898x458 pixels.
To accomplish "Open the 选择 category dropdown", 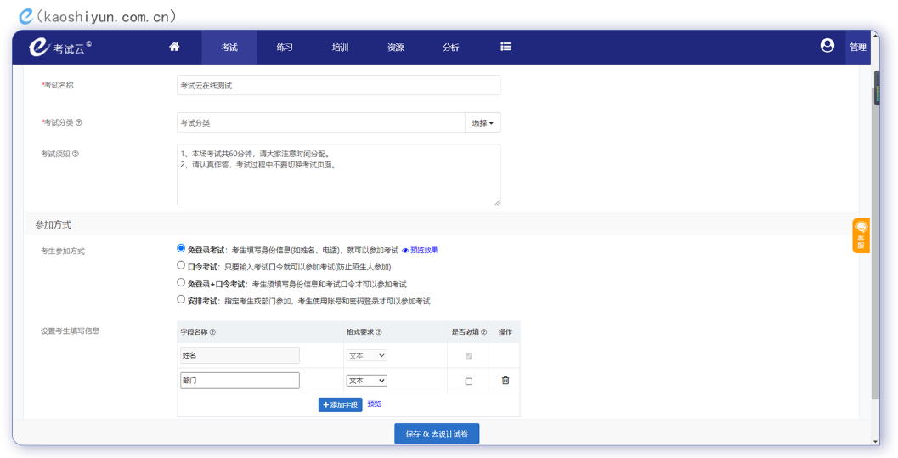I will 483,123.
